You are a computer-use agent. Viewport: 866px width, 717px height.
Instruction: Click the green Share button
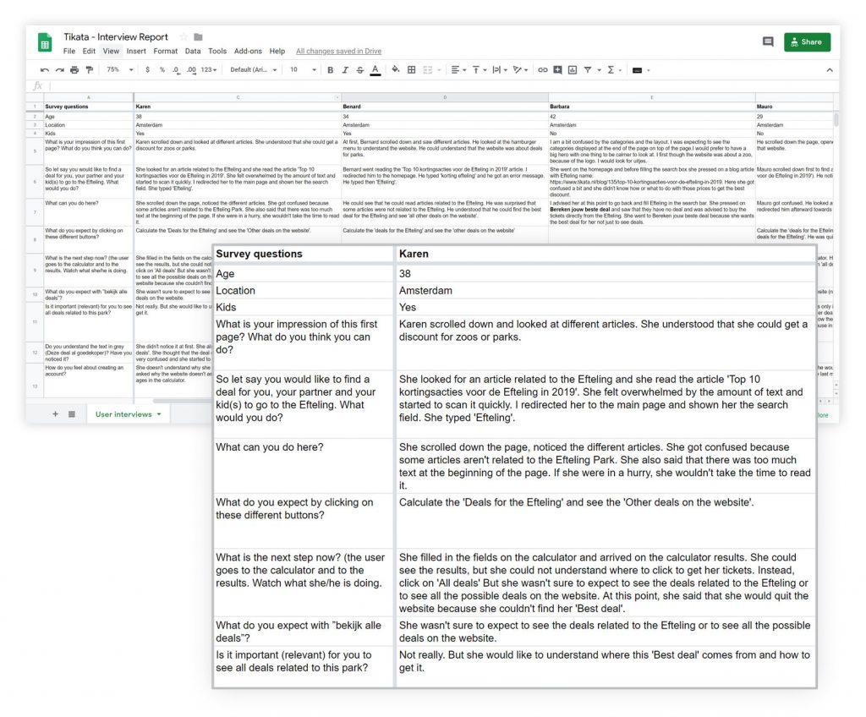point(807,41)
